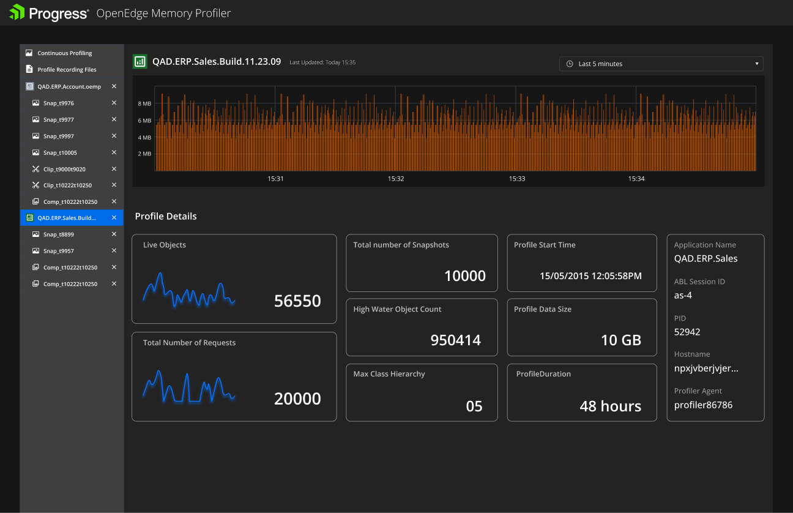Click the Snap_t8899 snapshot icon
This screenshot has width=793, height=513.
(x=36, y=234)
